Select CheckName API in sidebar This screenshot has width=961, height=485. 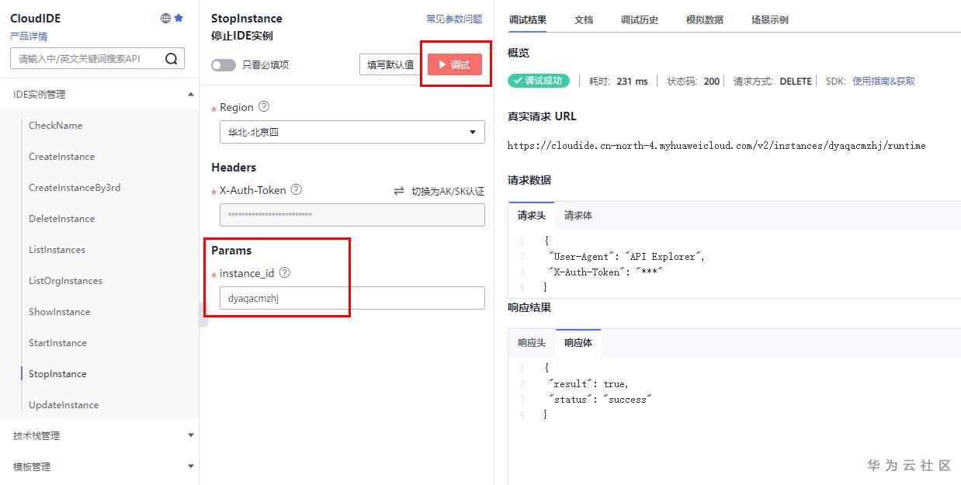55,125
